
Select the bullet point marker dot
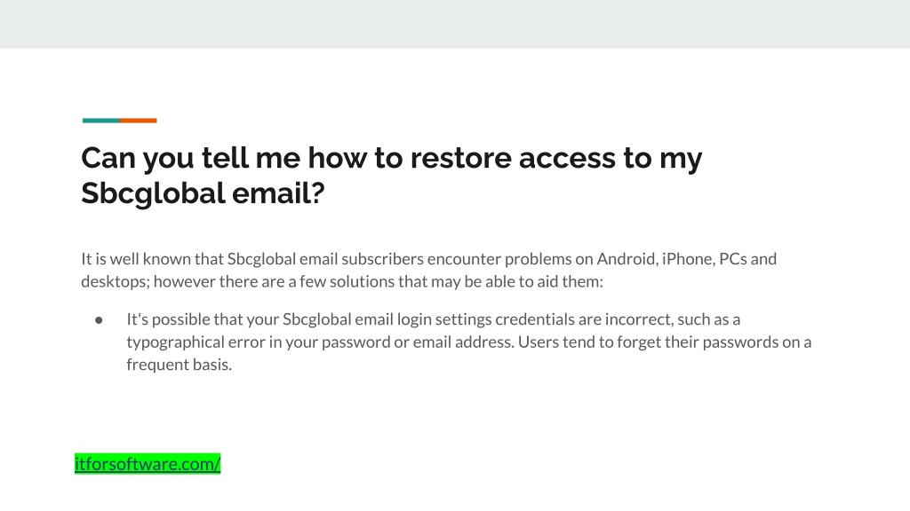point(99,319)
